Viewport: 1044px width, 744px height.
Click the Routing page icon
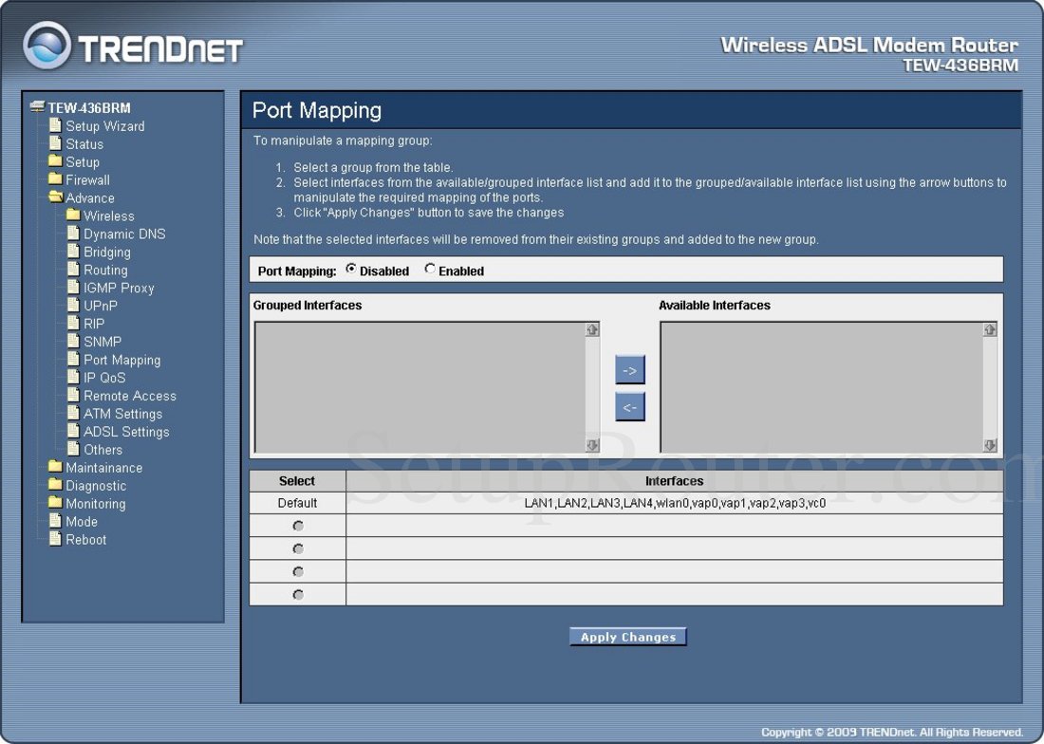73,269
